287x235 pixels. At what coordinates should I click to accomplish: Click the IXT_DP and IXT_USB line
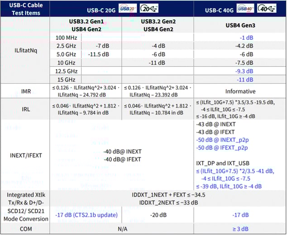tap(223, 163)
